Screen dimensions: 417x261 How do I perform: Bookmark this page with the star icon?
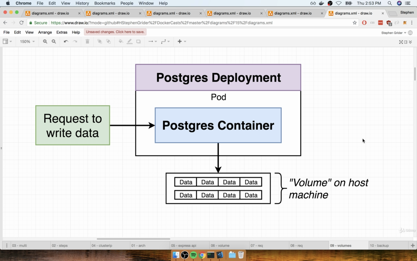[355, 23]
